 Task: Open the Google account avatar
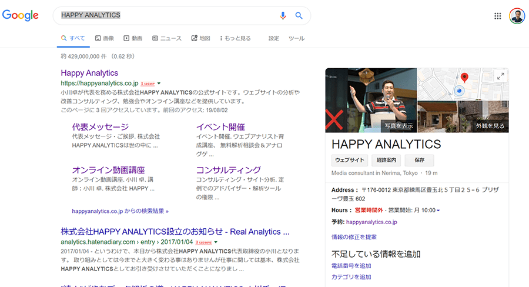pos(517,16)
